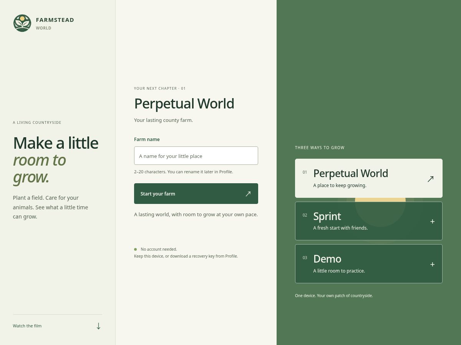Image resolution: width=461 pixels, height=345 pixels.
Task: Click the 'WORLD' subtitle under Farmstead
Action: click(x=43, y=28)
